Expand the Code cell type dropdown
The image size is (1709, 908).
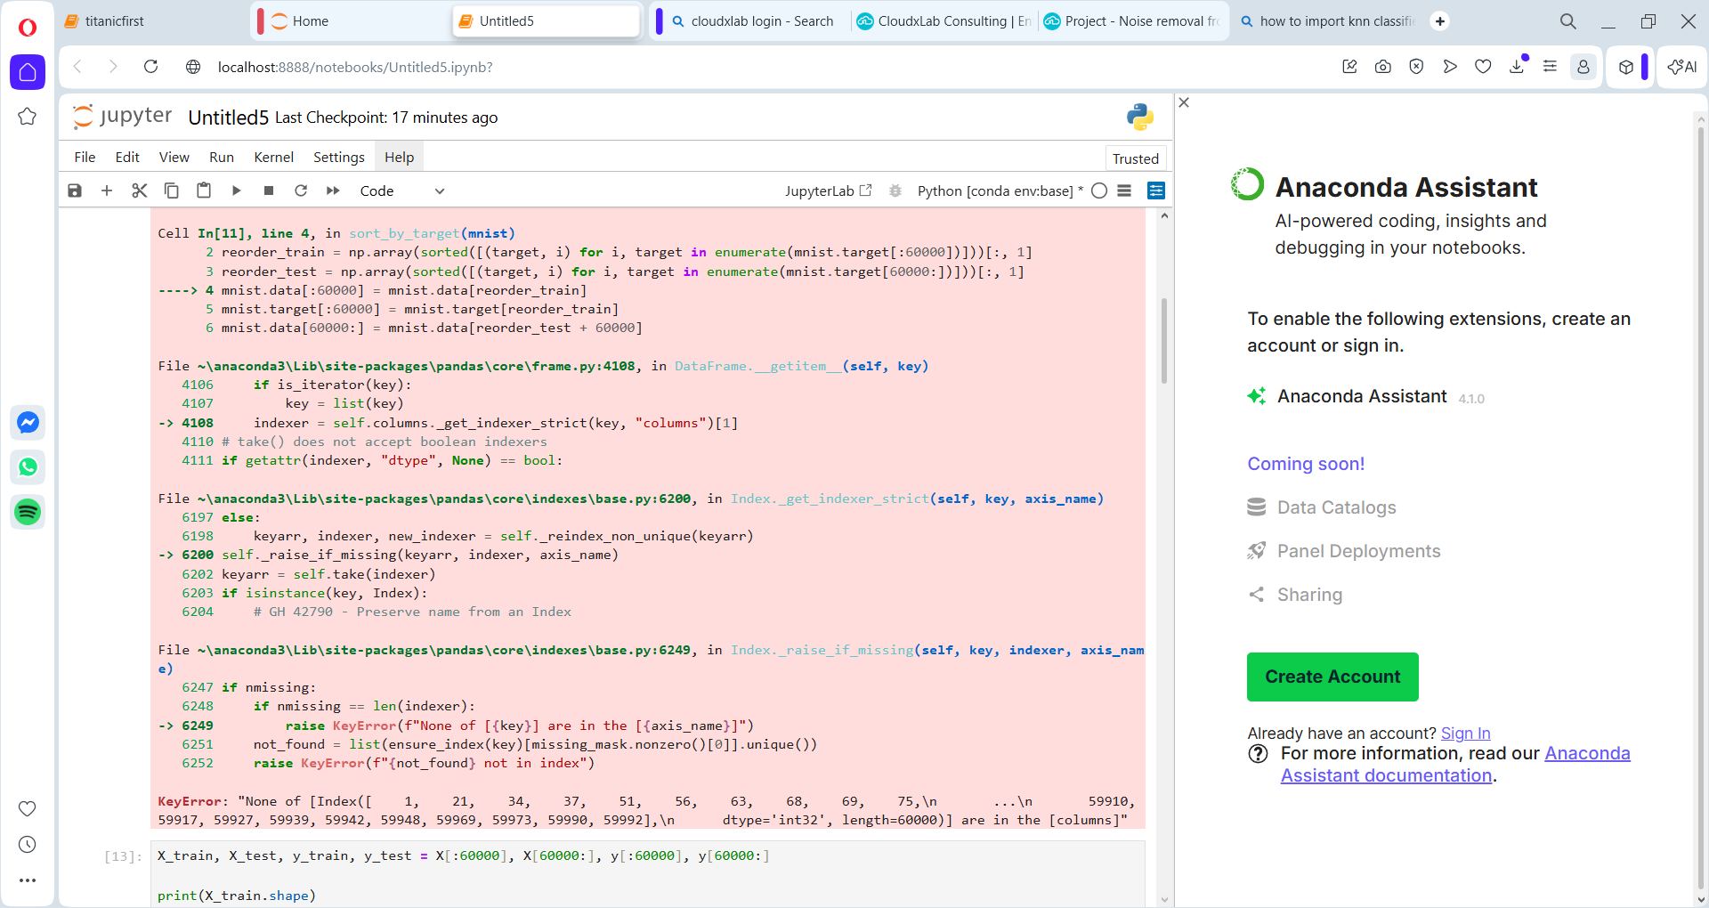point(401,191)
